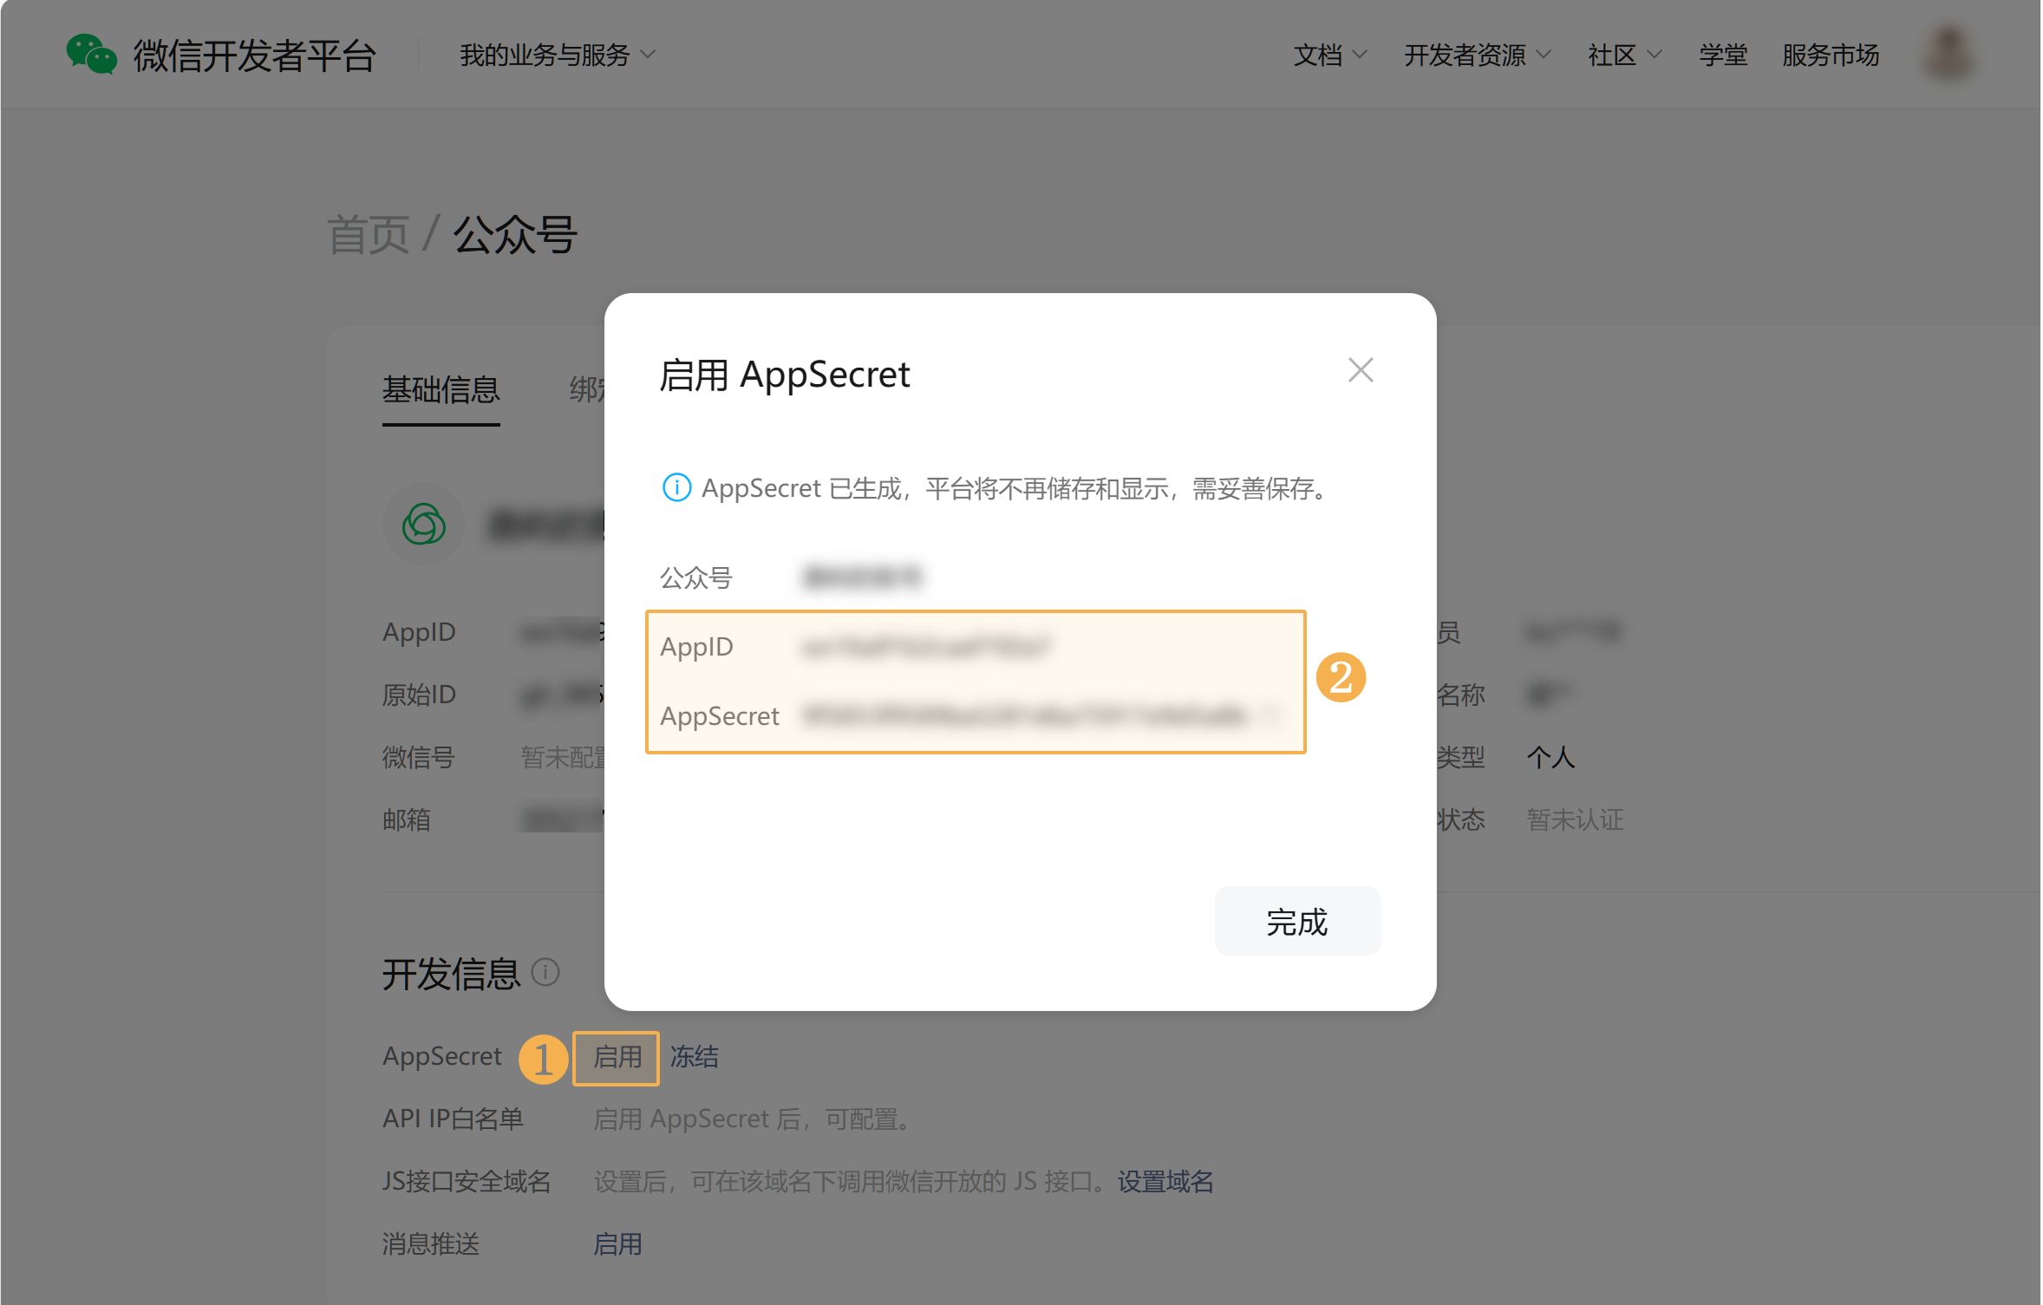Click the AppSecret 已生成 notice text

click(1016, 489)
